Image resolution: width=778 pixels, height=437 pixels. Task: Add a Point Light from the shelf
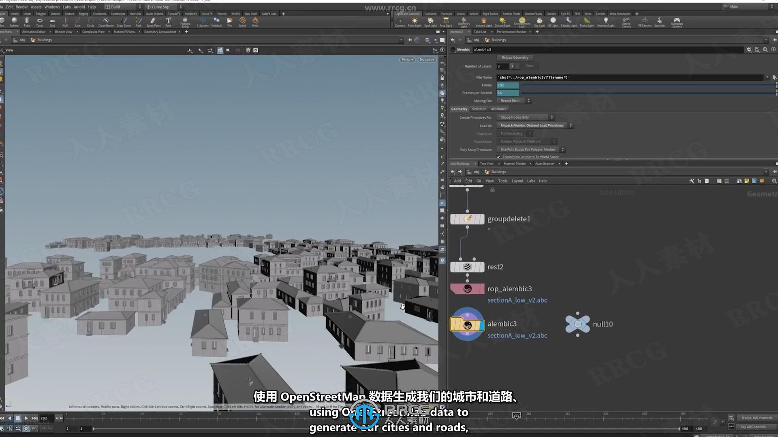coord(415,22)
